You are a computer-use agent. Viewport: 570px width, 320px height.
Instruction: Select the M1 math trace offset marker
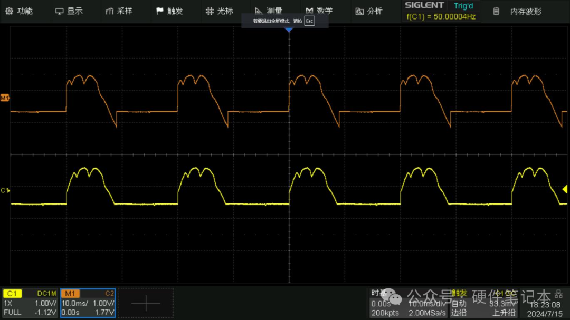[5, 98]
